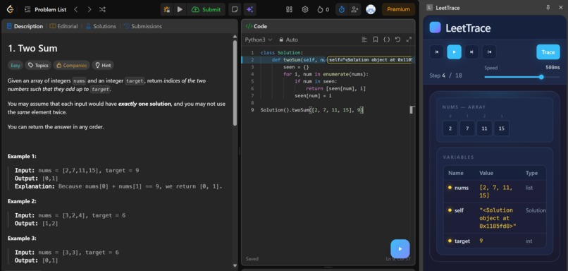This screenshot has width=568, height=271.
Task: Select array cell with value 15
Action: (x=502, y=128)
